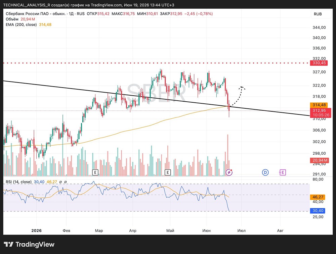Screen dimensions: 336x254
Task: Click the 318,00 price axis value
Action: coord(319,96)
